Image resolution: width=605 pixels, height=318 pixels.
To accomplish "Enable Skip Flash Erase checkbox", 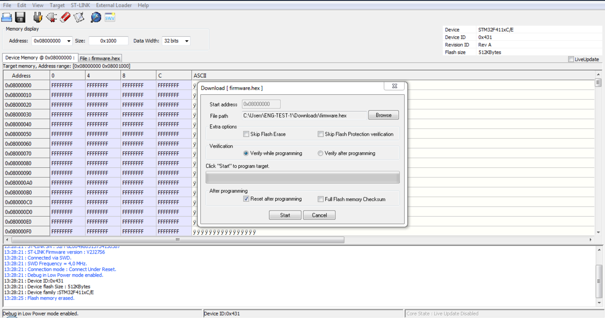I will pyautogui.click(x=246, y=134).
